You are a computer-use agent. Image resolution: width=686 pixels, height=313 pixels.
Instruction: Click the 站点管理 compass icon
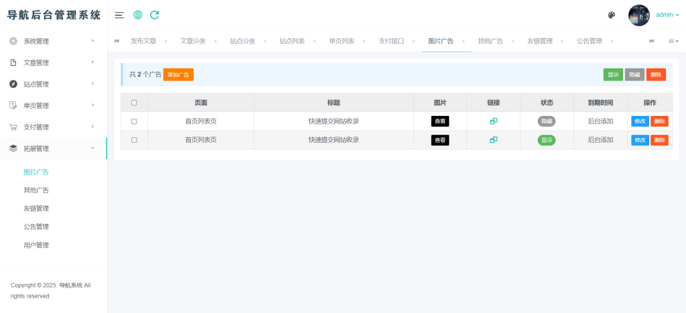(x=13, y=84)
